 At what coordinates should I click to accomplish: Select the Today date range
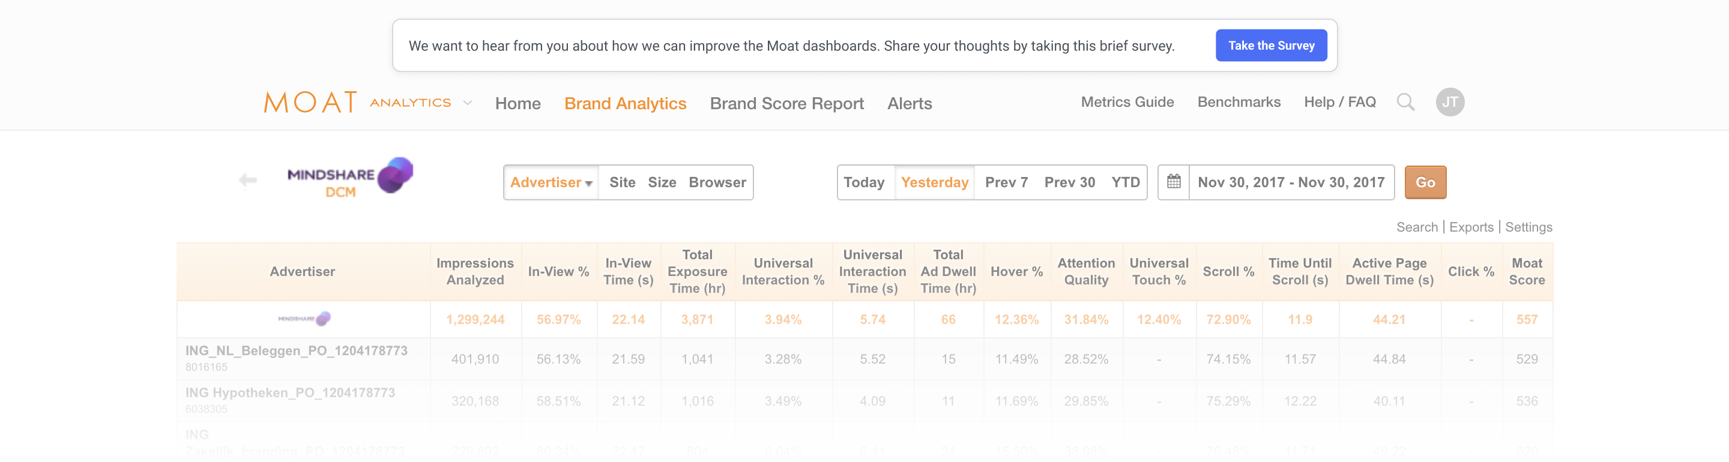(863, 182)
